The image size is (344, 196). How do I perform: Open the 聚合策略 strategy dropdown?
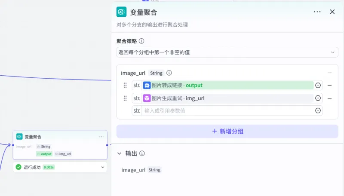pos(227,52)
